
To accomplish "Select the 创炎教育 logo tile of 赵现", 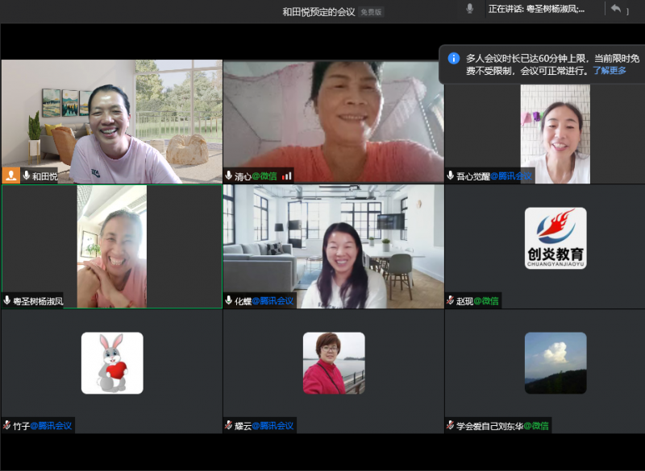I will pos(556,238).
